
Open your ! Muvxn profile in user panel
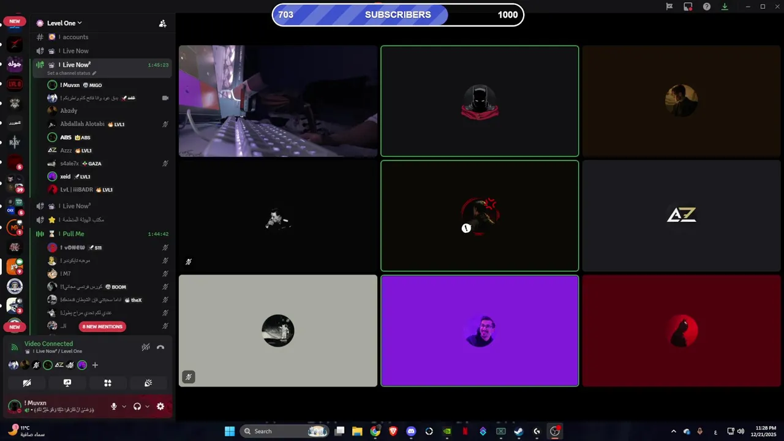click(55, 406)
